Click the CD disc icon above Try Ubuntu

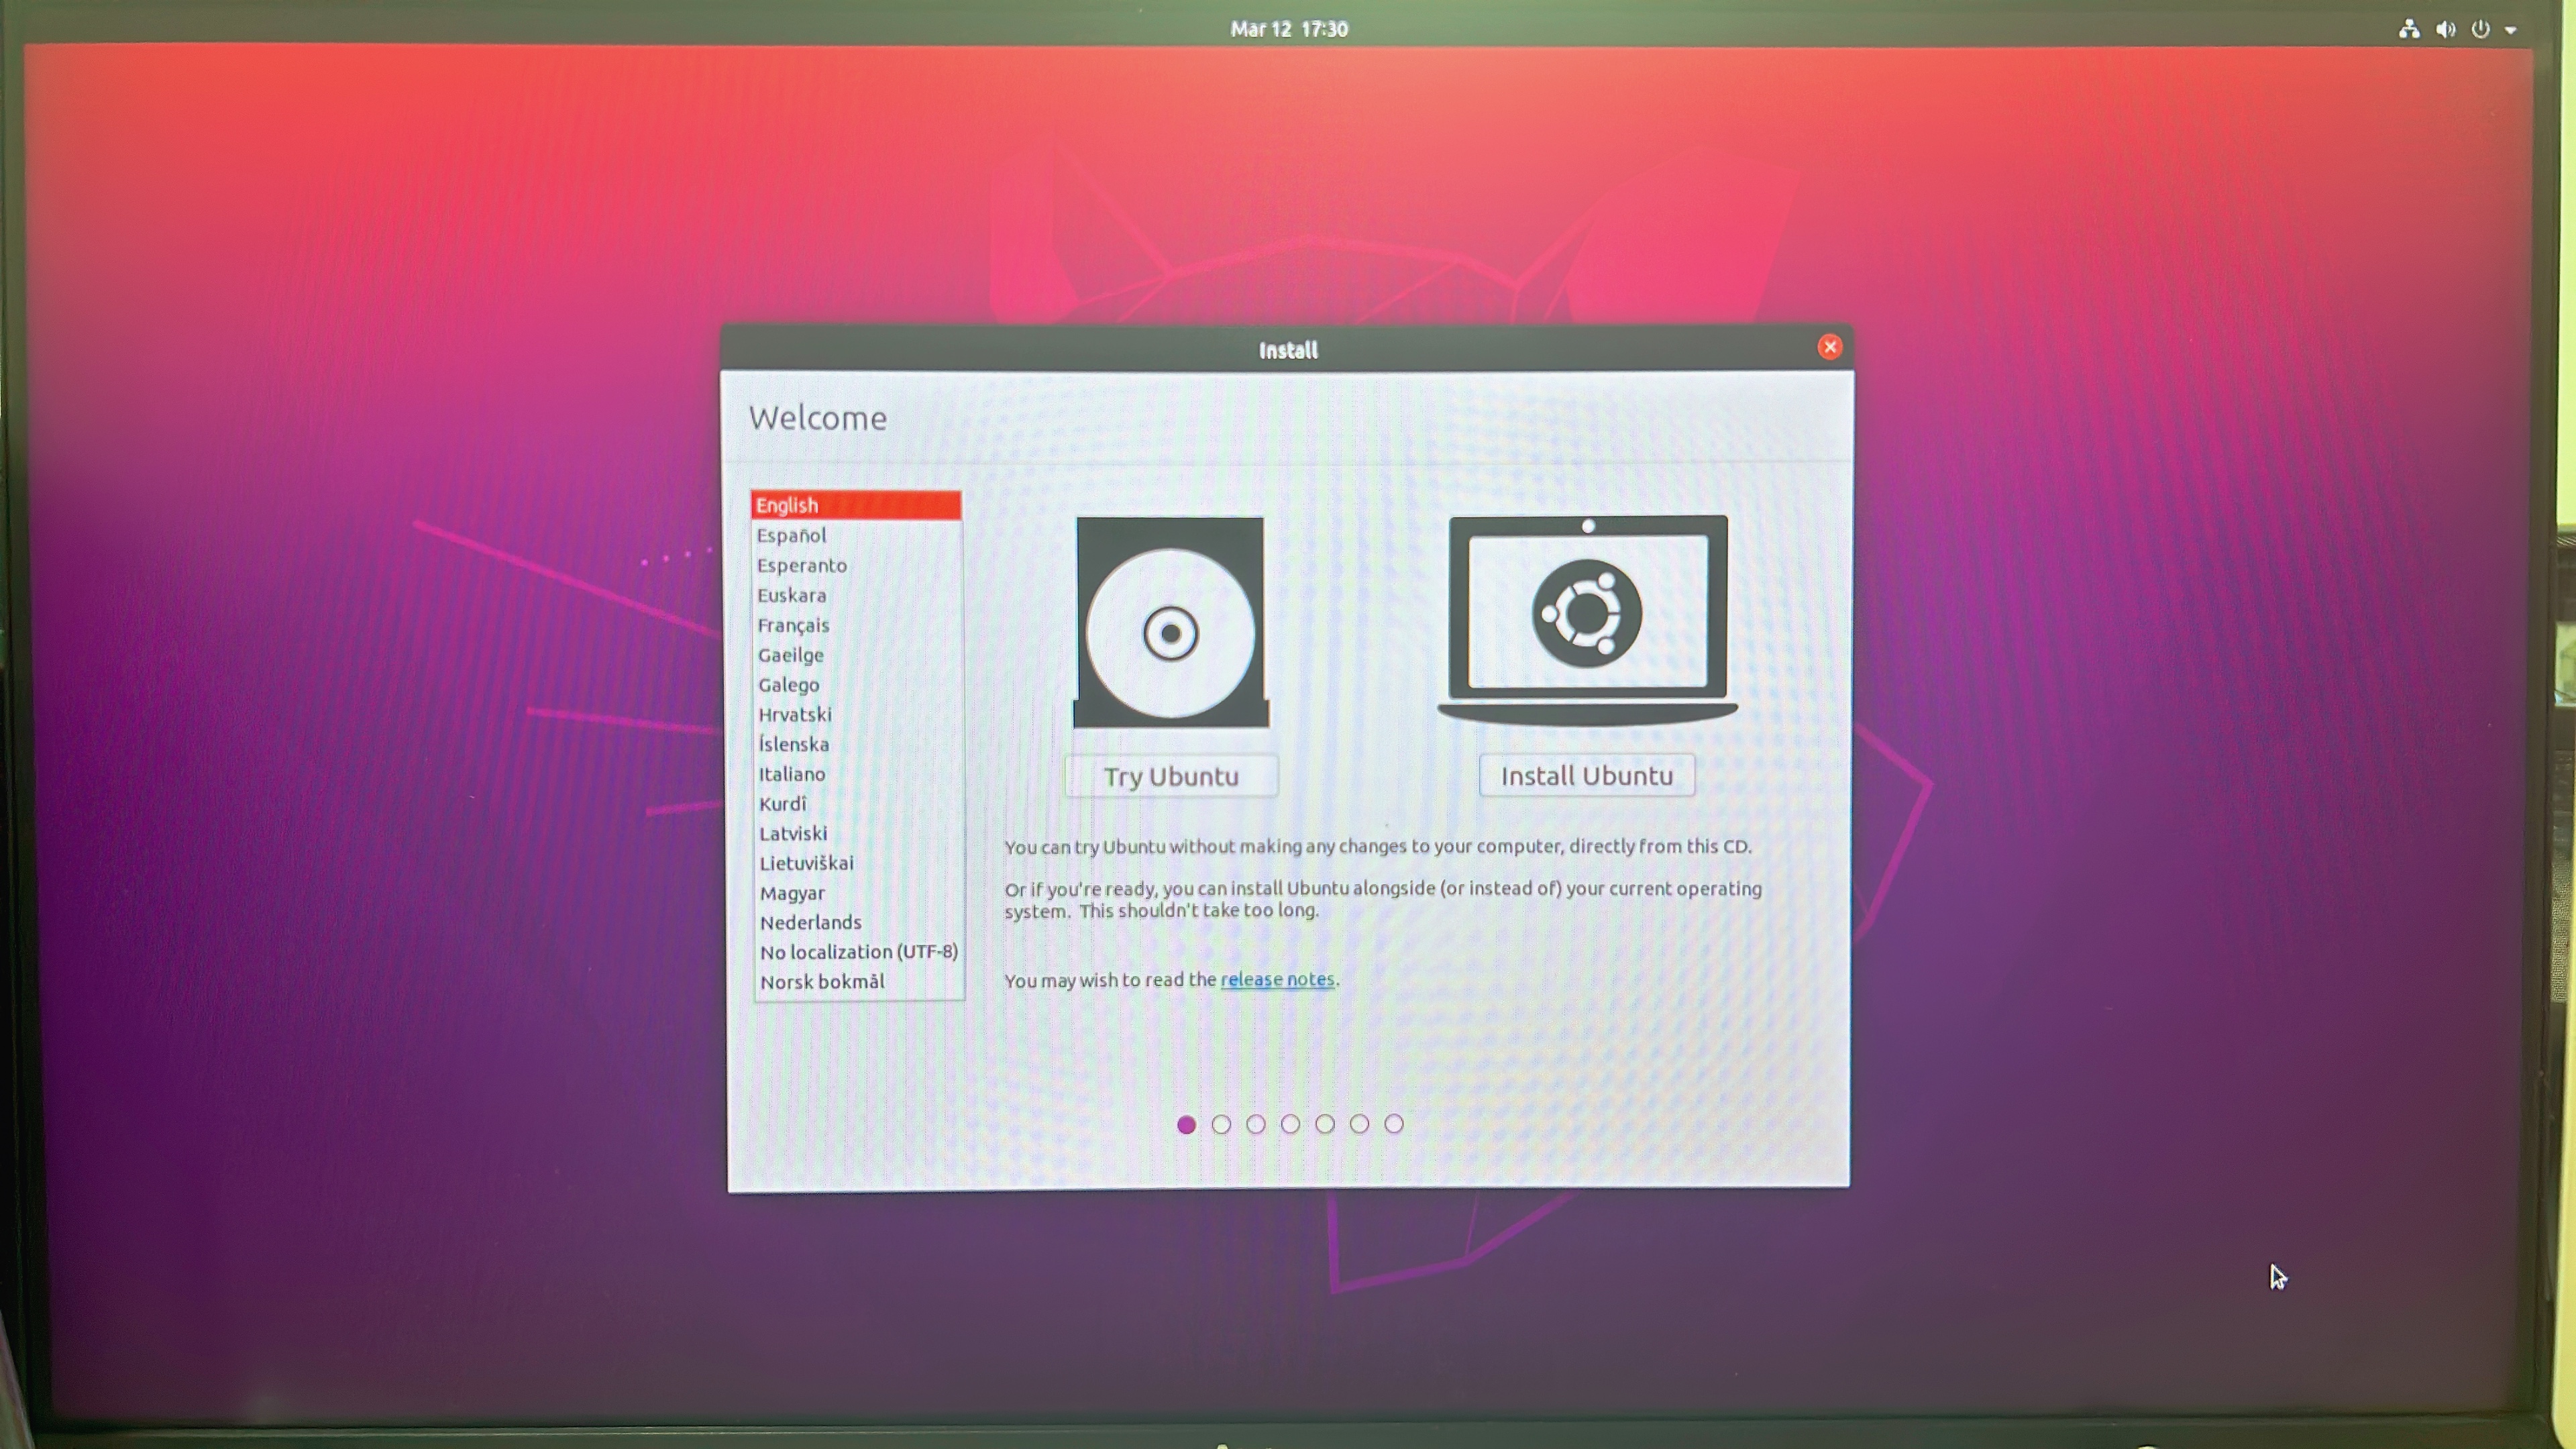click(1170, 623)
